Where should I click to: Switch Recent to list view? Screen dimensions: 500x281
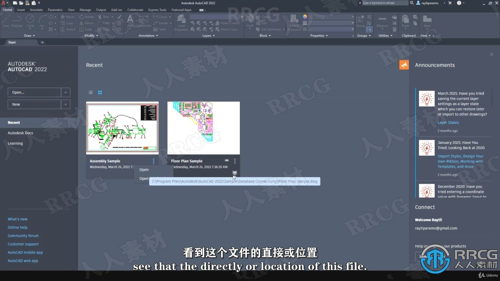(91, 92)
